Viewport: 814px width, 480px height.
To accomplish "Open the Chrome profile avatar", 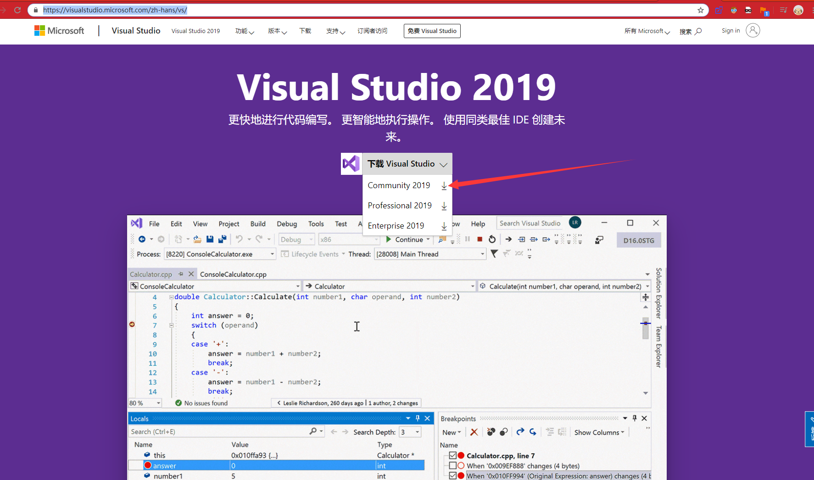I will (798, 10).
